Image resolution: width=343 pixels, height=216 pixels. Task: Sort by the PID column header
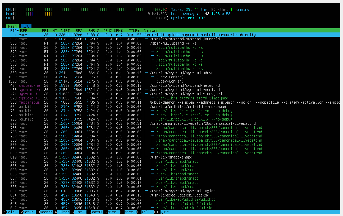(x=13, y=31)
